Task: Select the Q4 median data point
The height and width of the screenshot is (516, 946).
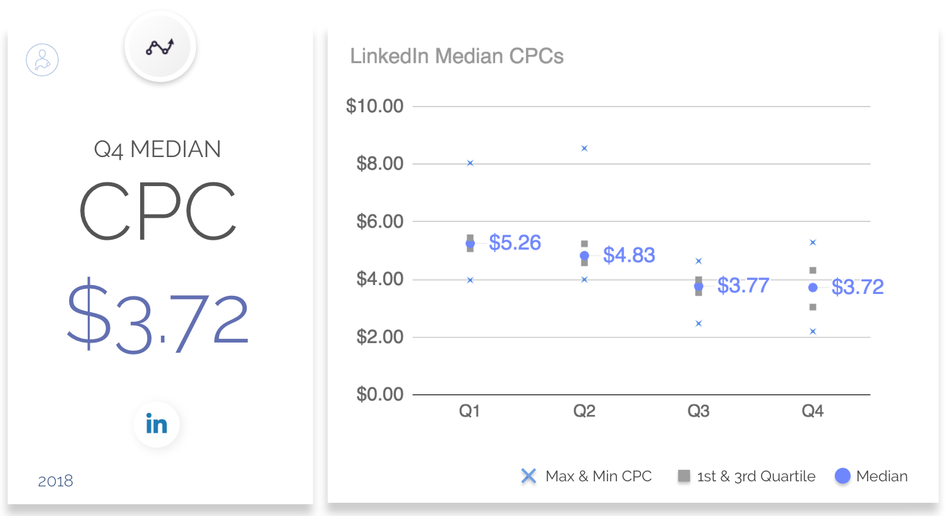Action: click(813, 287)
